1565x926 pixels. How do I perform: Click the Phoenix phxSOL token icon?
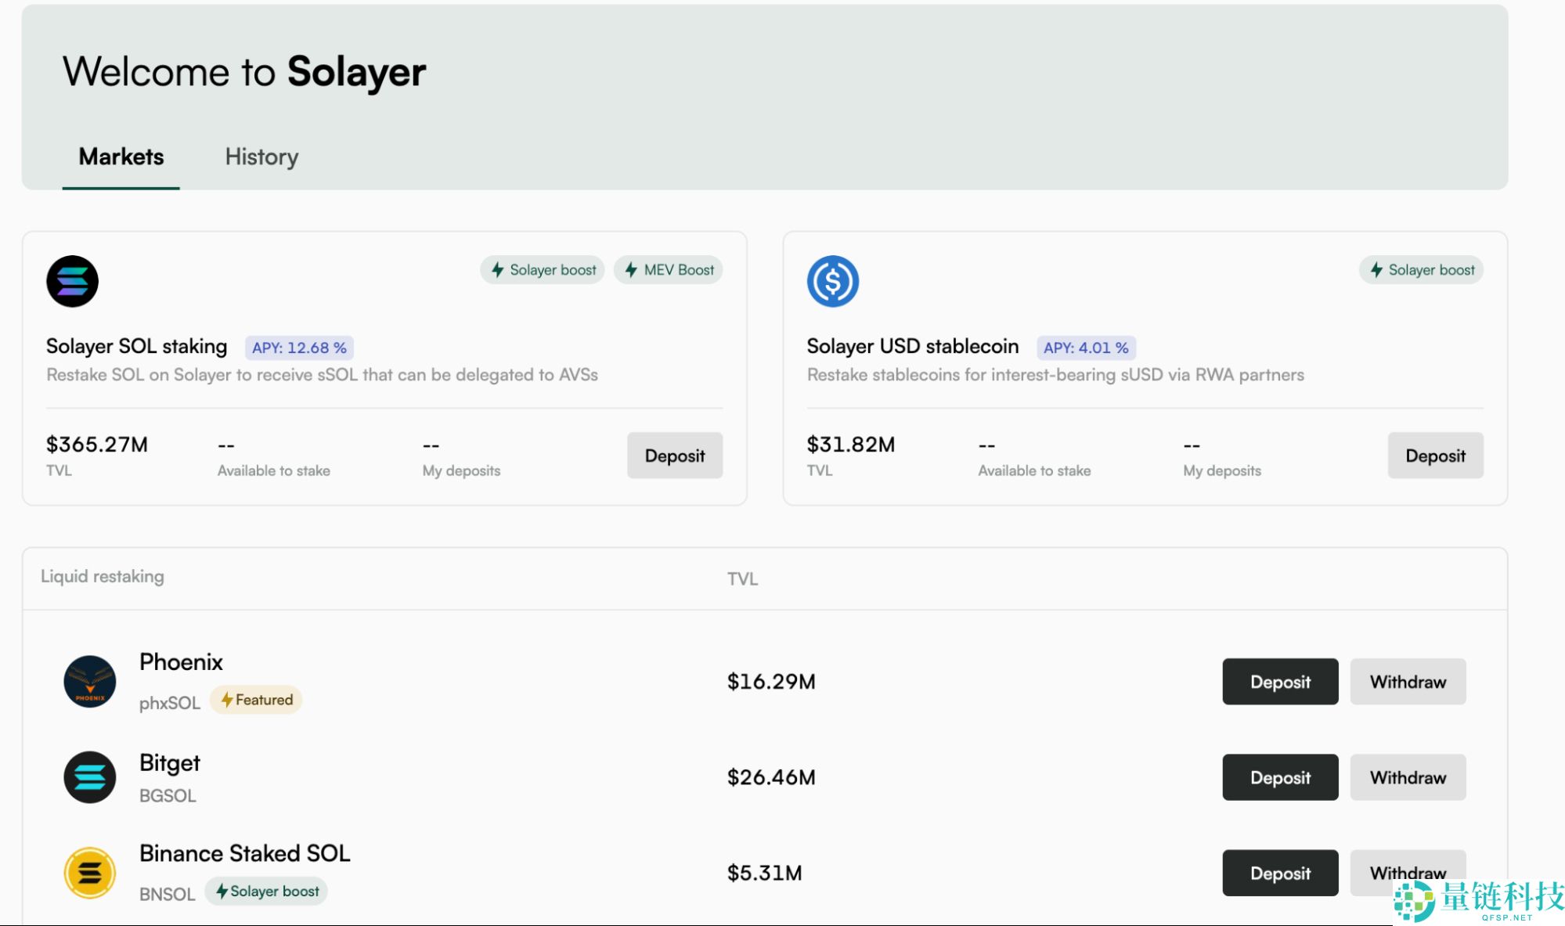click(x=90, y=681)
